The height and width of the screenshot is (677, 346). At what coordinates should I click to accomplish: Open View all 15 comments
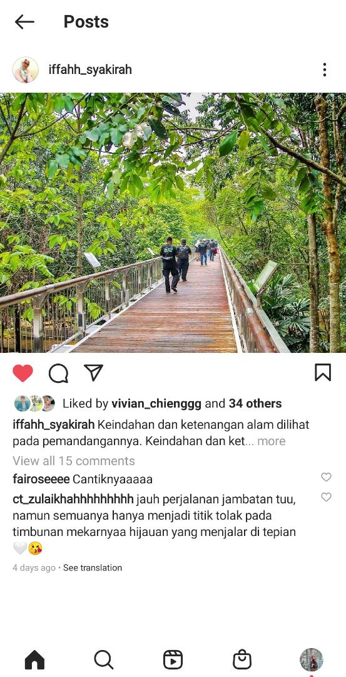coord(74,461)
